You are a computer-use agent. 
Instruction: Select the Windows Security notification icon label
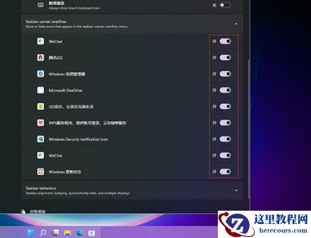pyautogui.click(x=79, y=139)
